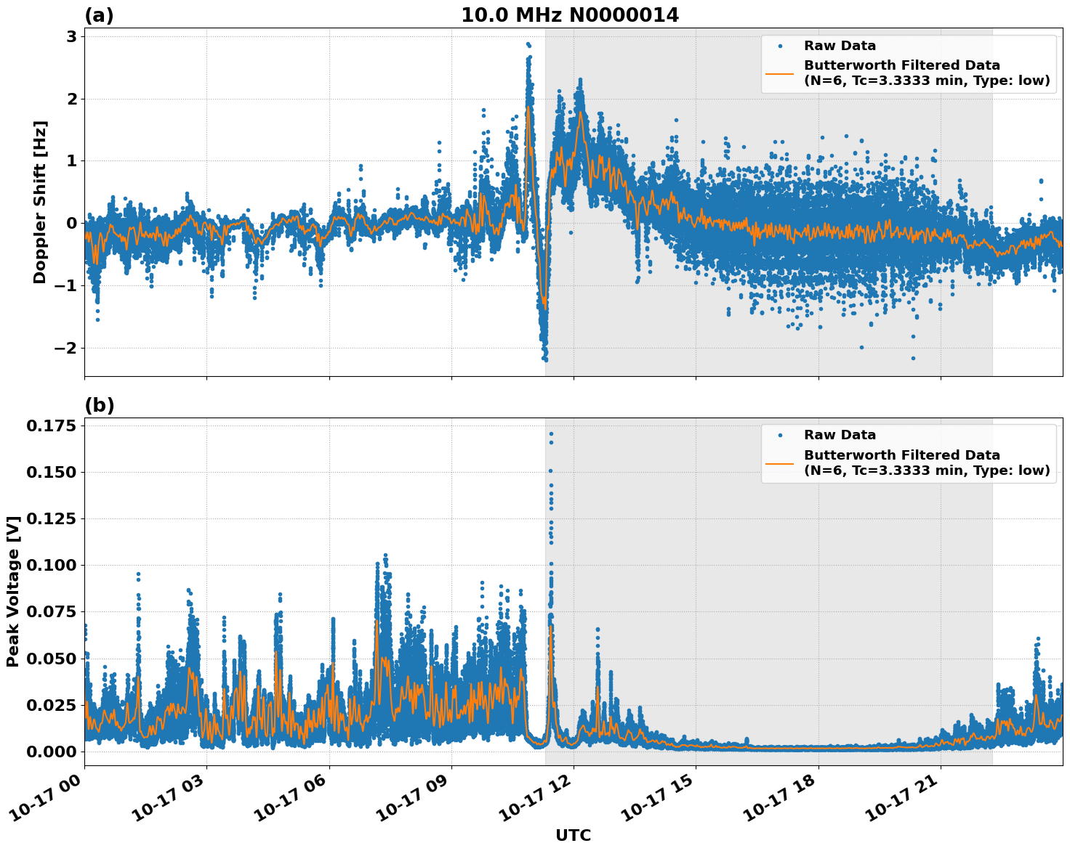The height and width of the screenshot is (851, 1070).
Task: Click 'Butterworth Filtered Data' text in the top legend
Action: tap(901, 65)
